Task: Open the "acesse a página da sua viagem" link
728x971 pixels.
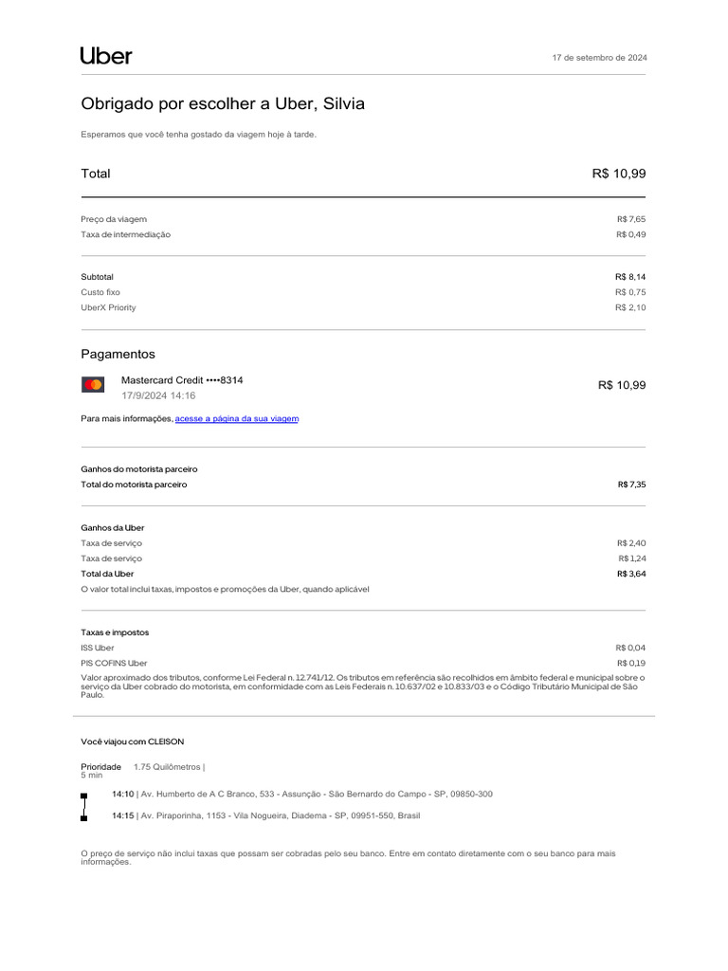Action: 237,418
